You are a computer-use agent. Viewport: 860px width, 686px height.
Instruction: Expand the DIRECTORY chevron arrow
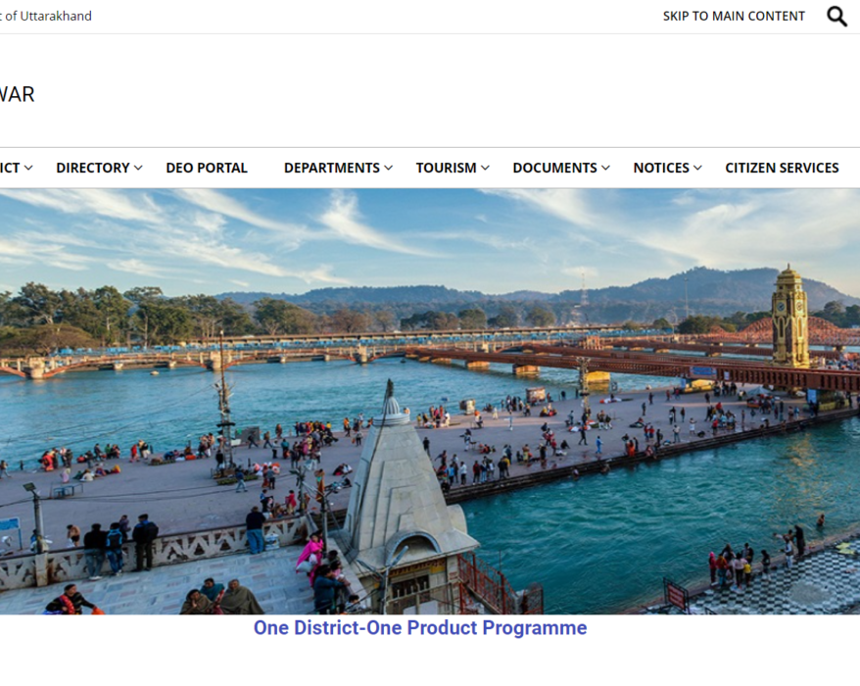[138, 168]
